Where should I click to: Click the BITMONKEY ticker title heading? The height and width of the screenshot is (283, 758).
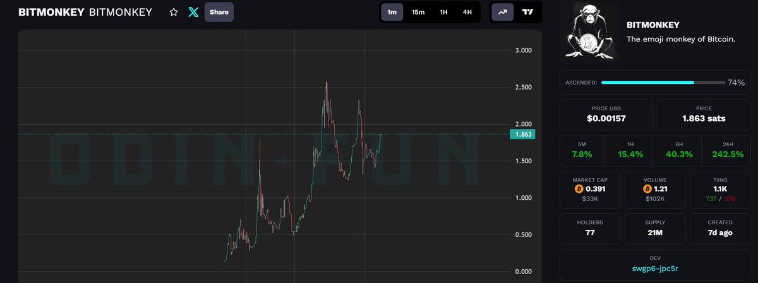coord(51,12)
